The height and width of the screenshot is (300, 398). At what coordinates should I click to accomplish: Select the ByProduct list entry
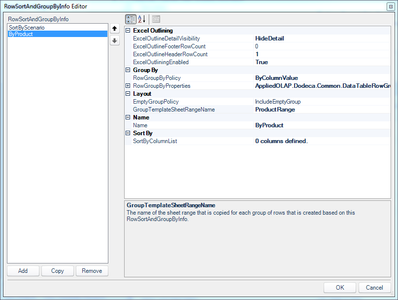click(58, 34)
